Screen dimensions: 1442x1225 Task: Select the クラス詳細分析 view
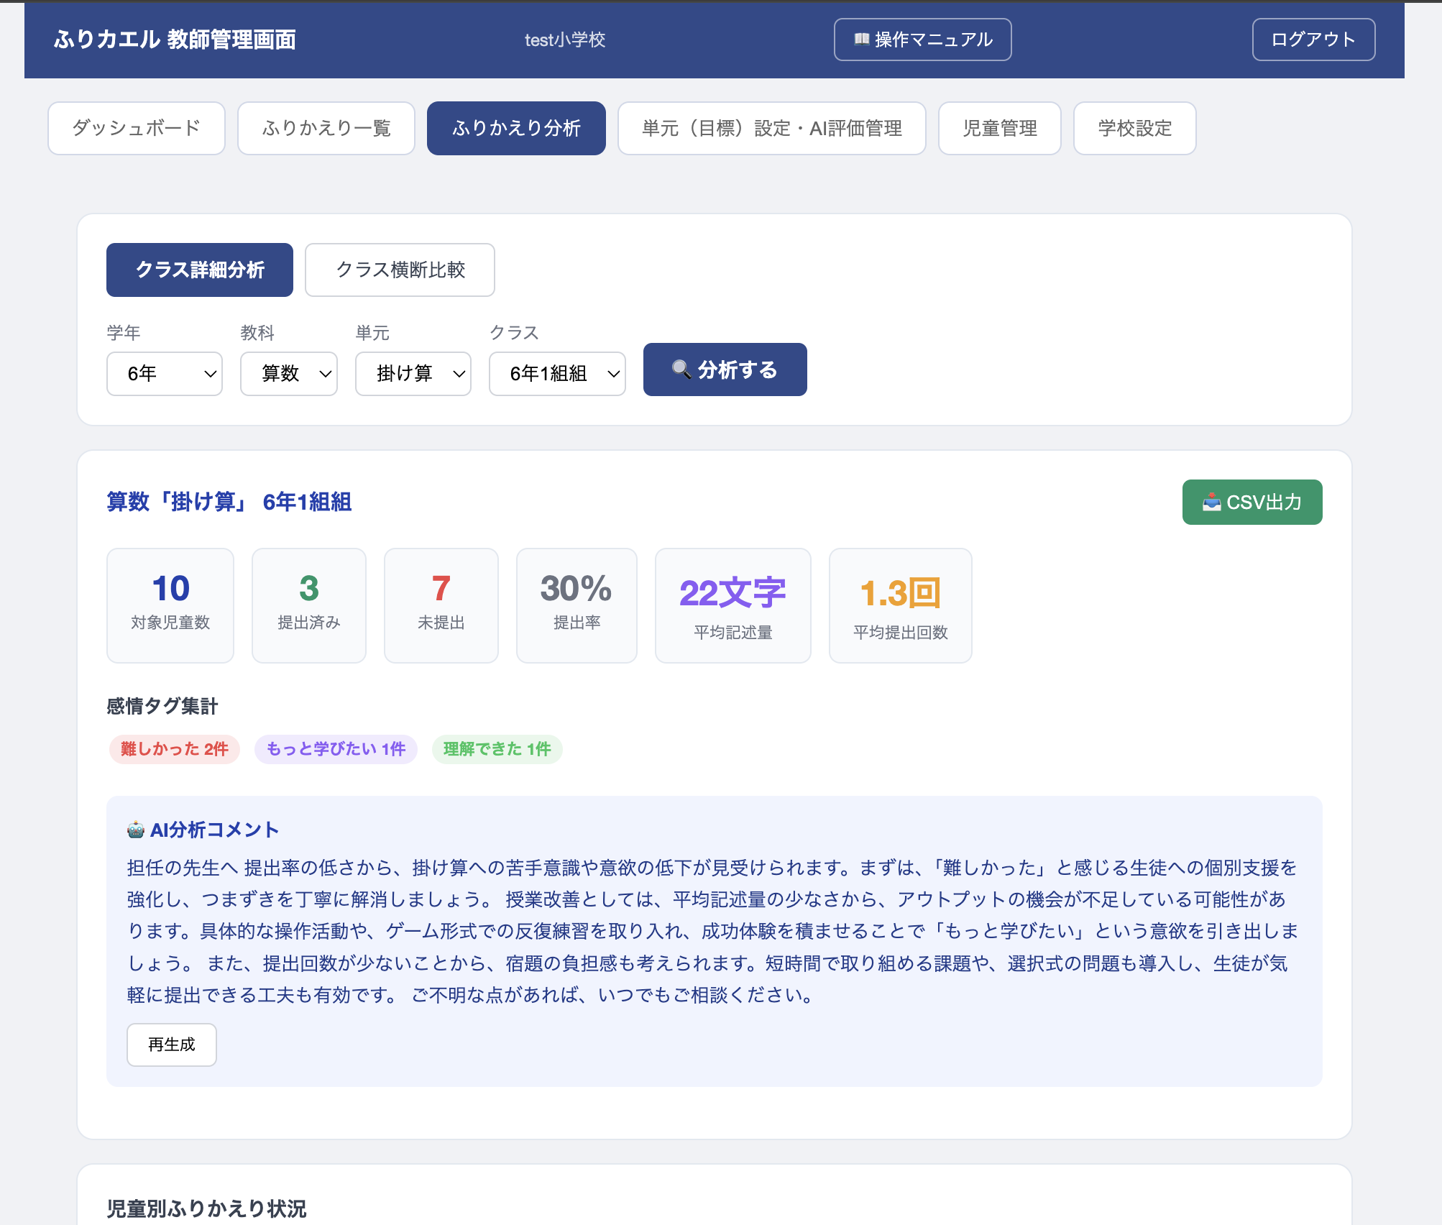[x=200, y=270]
